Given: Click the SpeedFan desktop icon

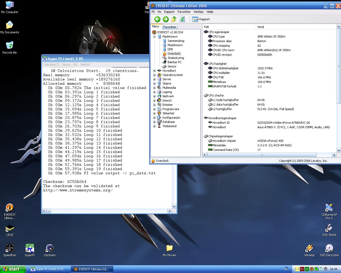Looking at the screenshot, I should click(10, 250).
